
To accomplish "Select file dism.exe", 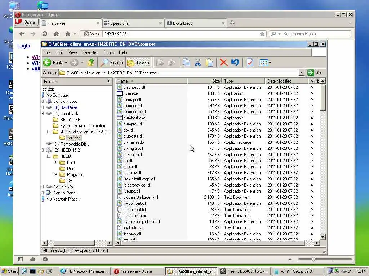I will 130,93.
